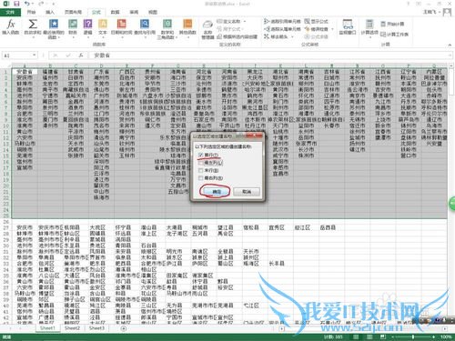Uncheck the Top row (首行) checkbox
This screenshot has width=455, height=341.
pyautogui.click(x=200, y=155)
